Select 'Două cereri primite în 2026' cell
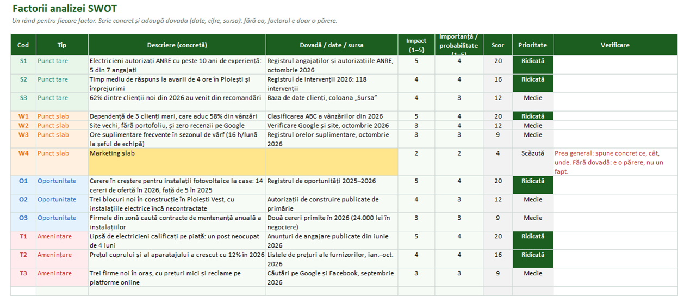This screenshot has width=678, height=296. [332, 222]
